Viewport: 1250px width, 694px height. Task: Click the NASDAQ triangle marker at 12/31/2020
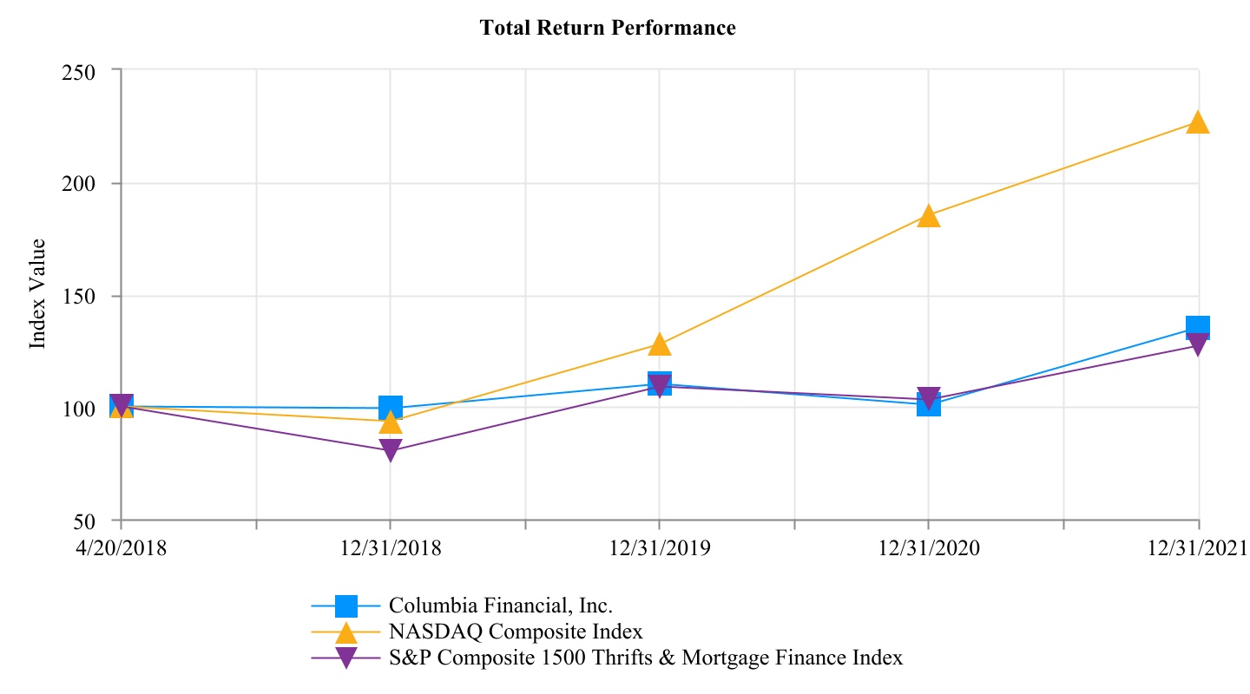(x=929, y=215)
